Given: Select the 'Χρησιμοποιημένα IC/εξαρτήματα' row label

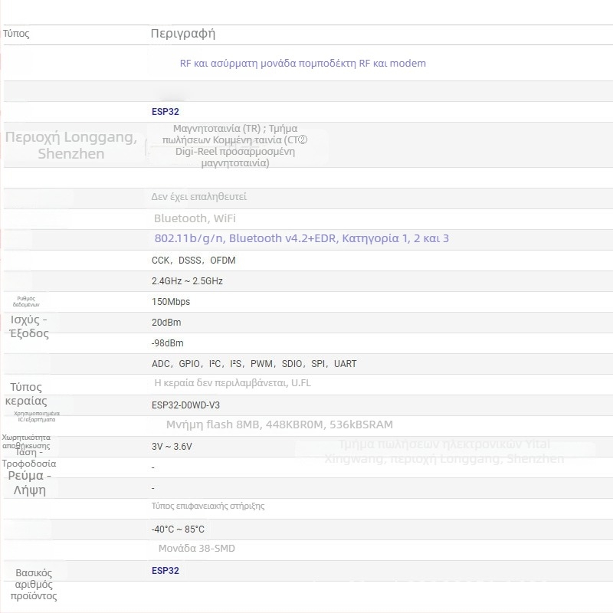Looking at the screenshot, I should point(37,416).
